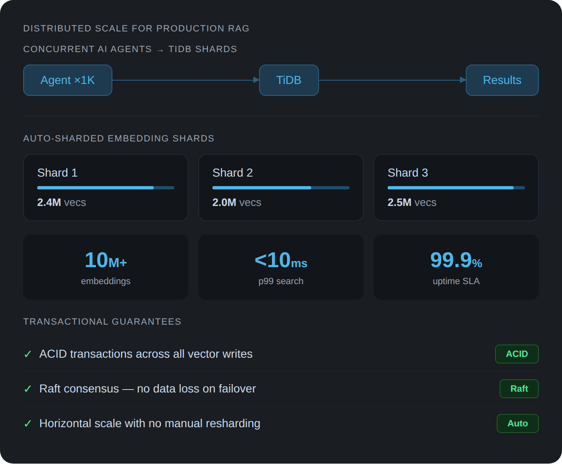Click the 10M+ embeddings stat tile

106,267
